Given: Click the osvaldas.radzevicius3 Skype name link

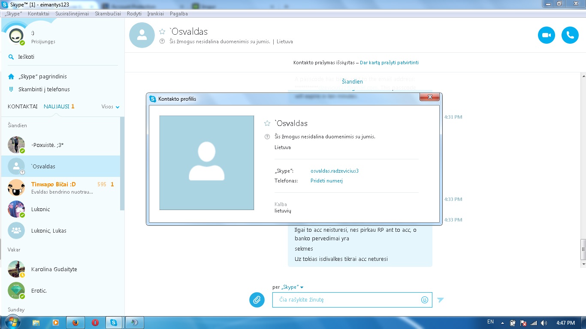Looking at the screenshot, I should [x=335, y=171].
